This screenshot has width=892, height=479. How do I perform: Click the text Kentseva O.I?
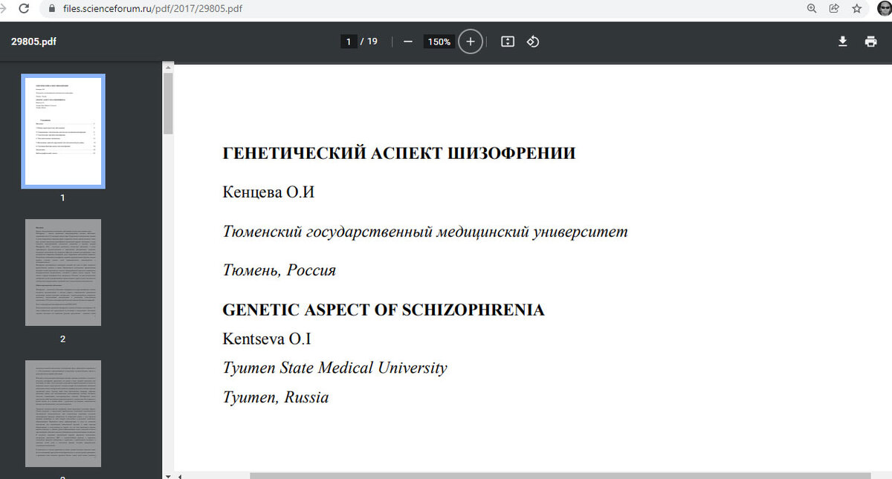267,339
